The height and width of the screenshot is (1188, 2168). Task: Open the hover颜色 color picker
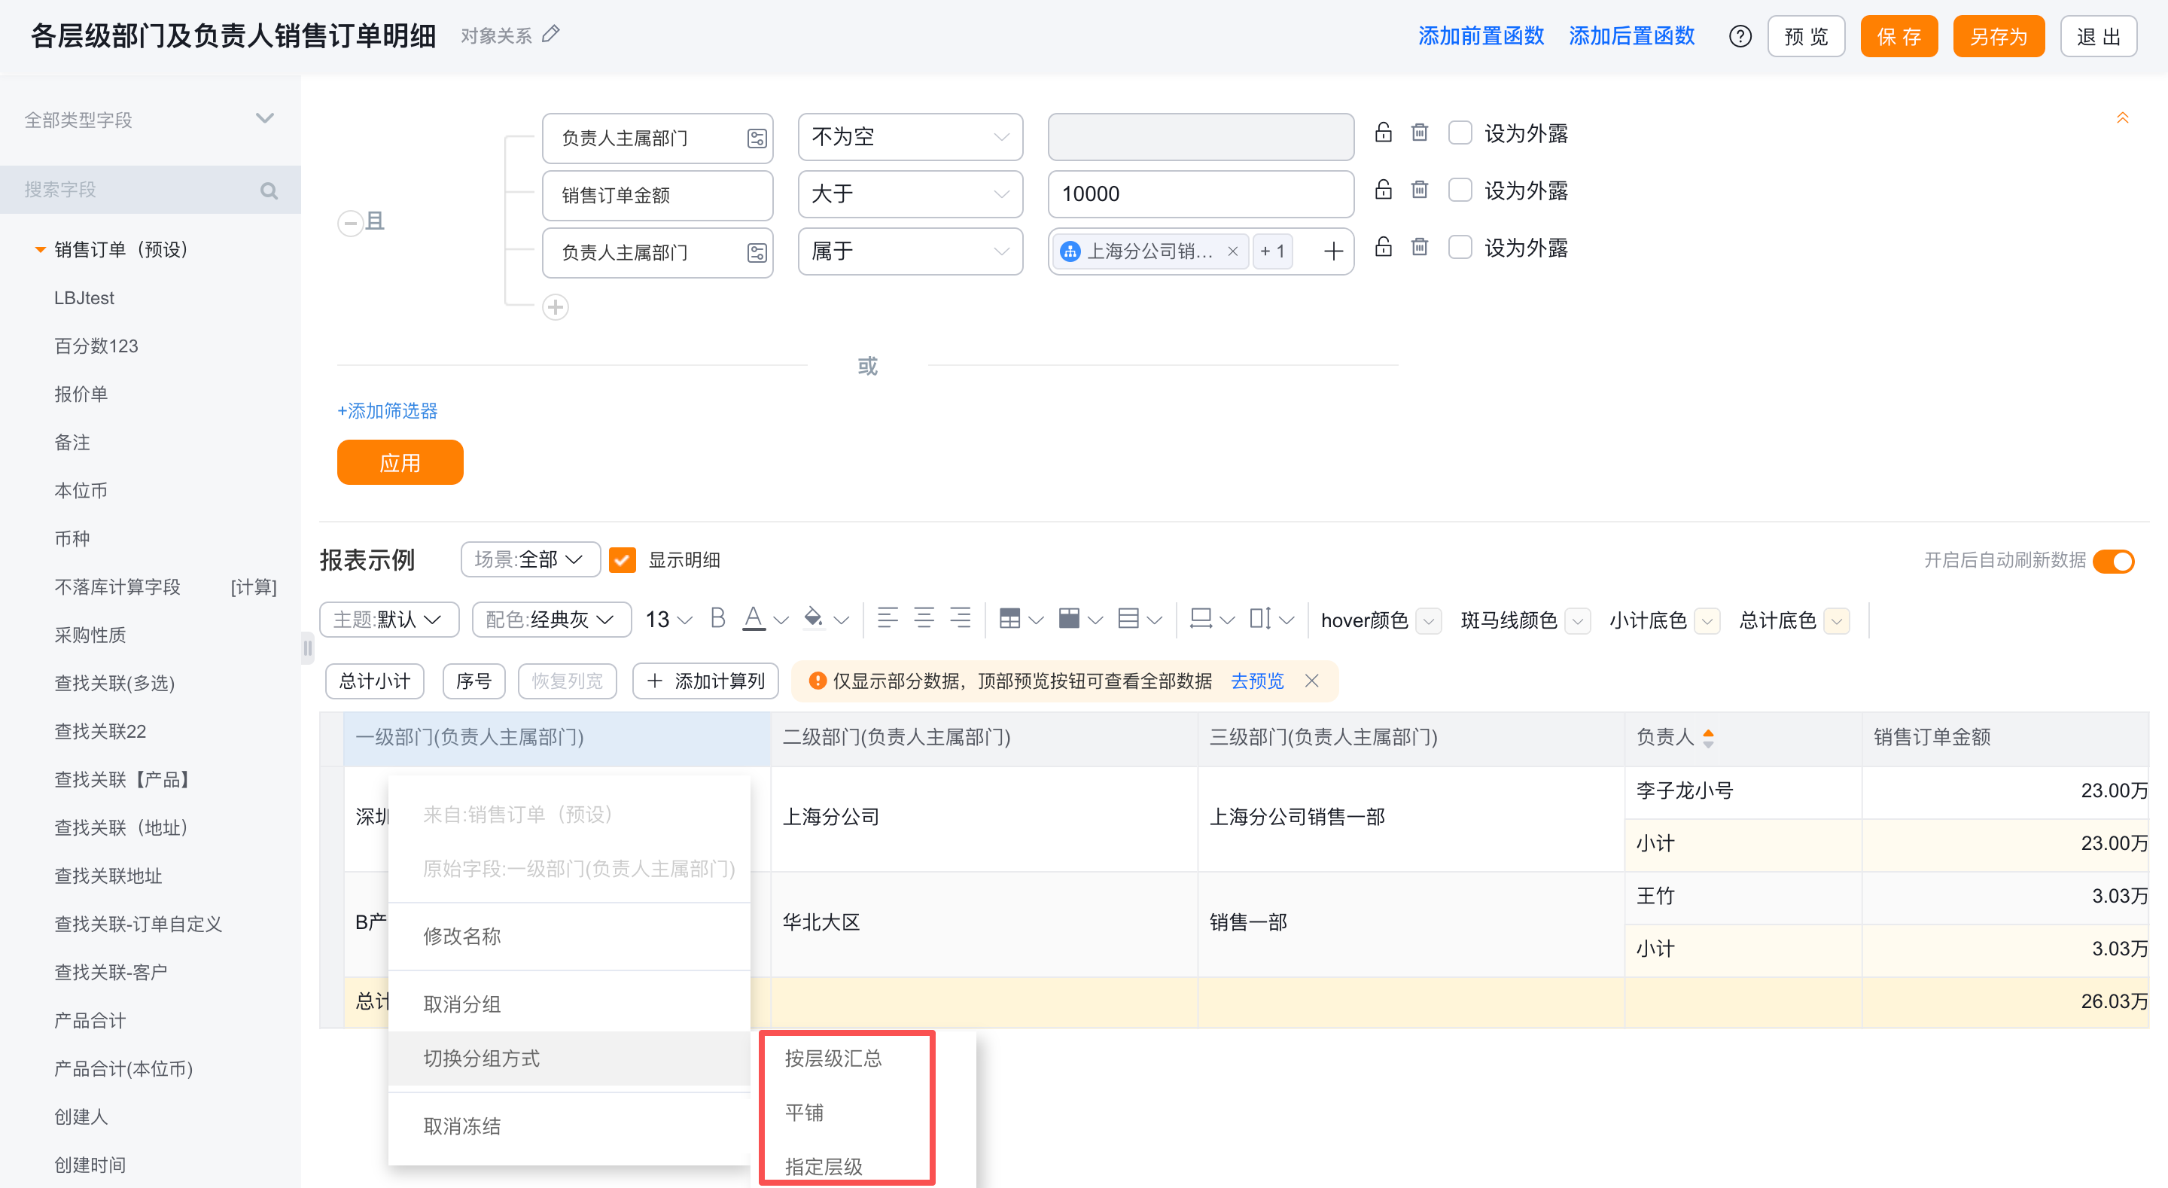click(1428, 620)
